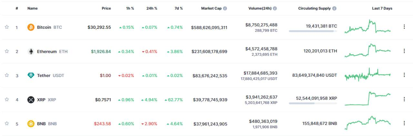This screenshot has width=413, height=136.
Task: View the XRP last 7 days chart
Action: (368, 99)
